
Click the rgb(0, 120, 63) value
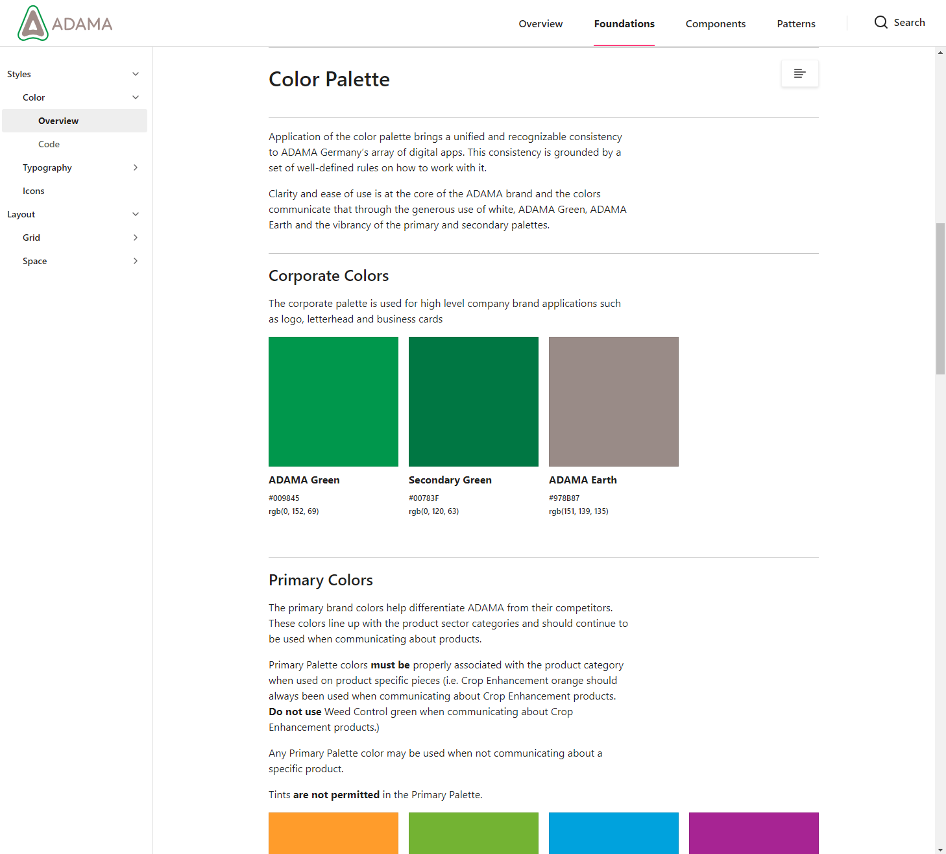tap(434, 511)
